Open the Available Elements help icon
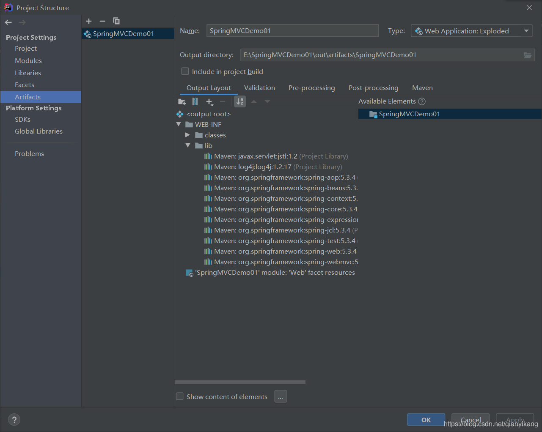 click(x=422, y=101)
